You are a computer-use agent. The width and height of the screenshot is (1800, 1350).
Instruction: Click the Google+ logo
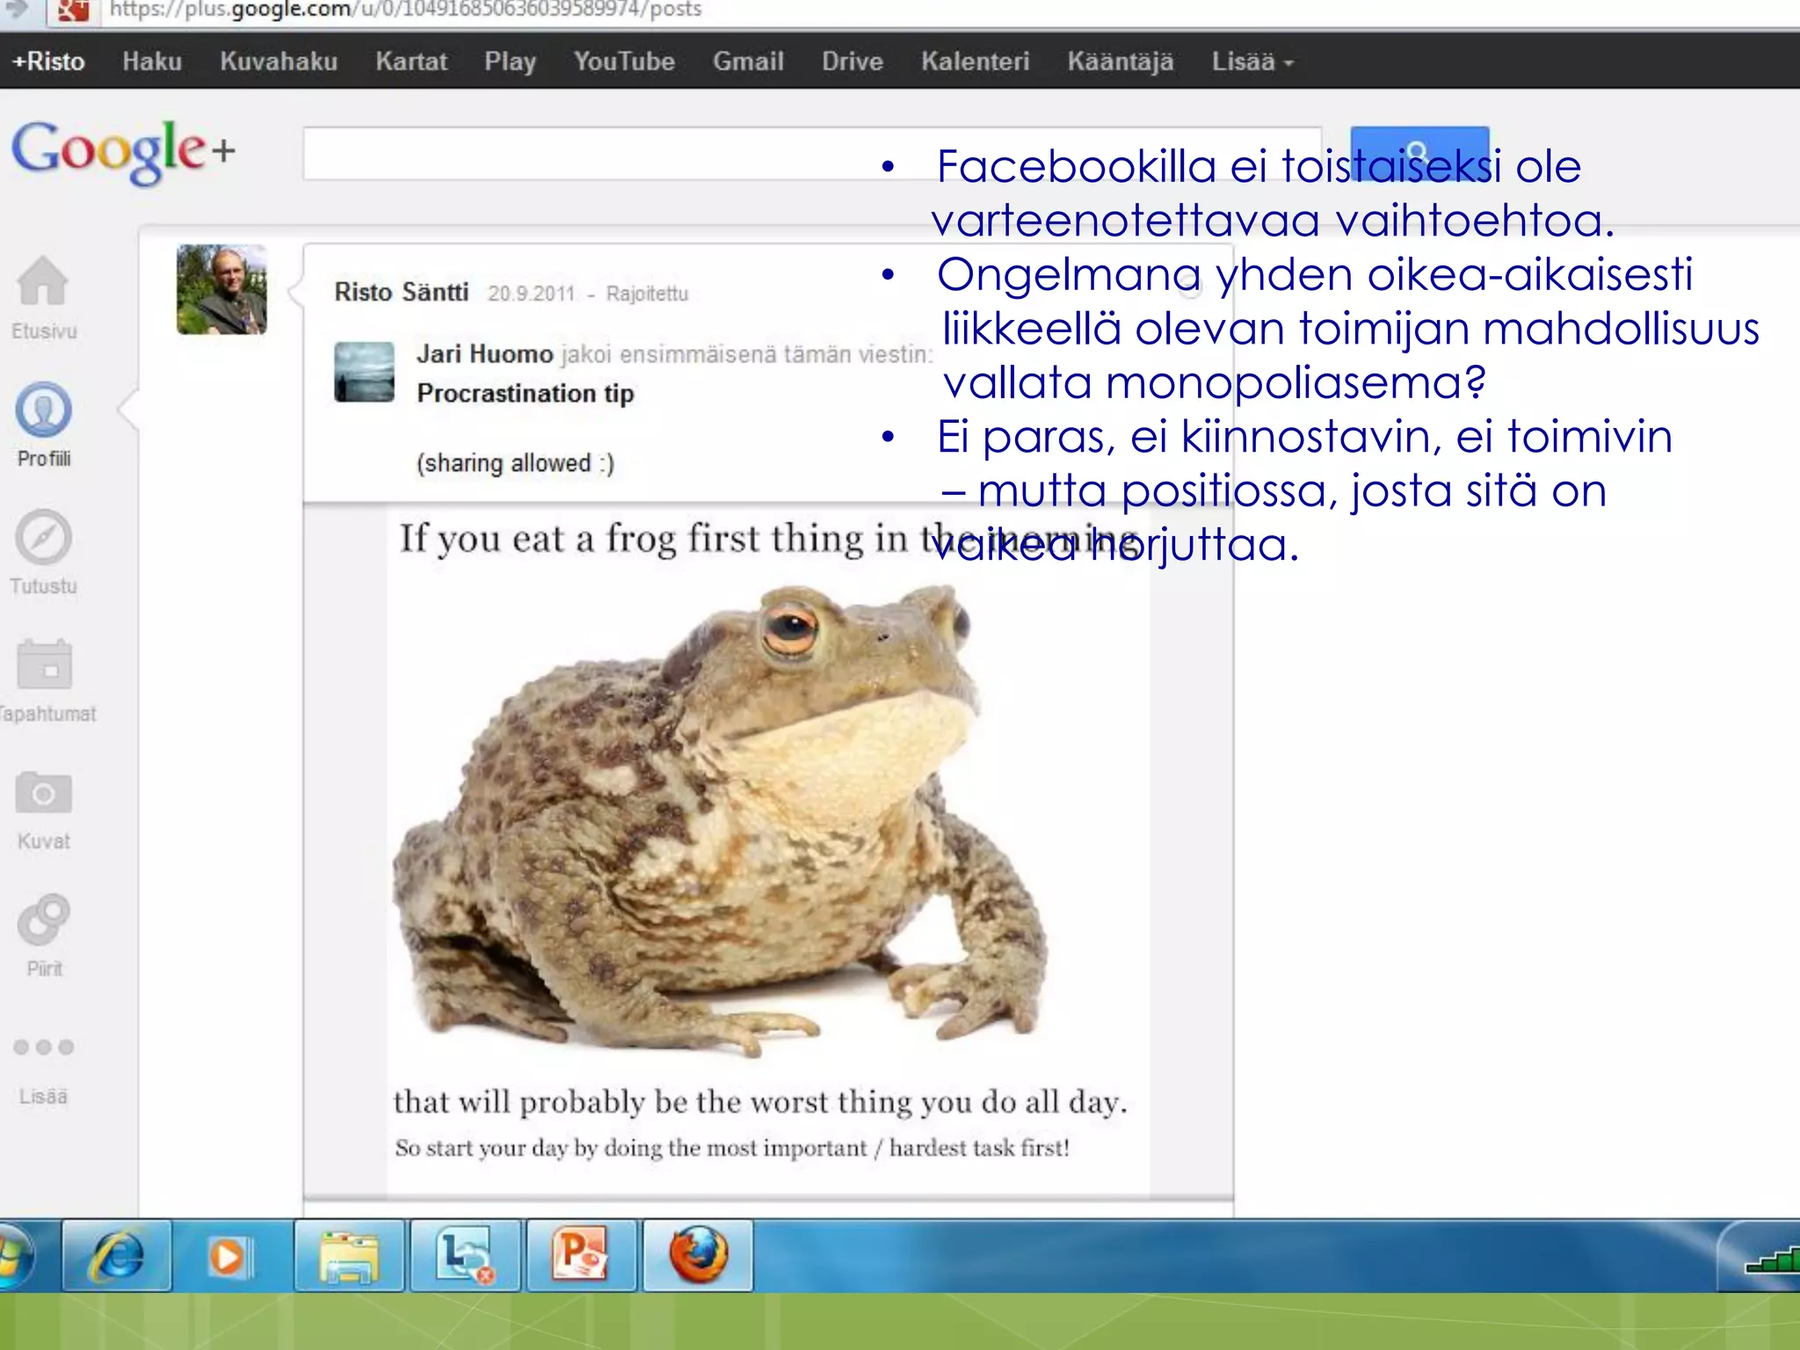123,151
